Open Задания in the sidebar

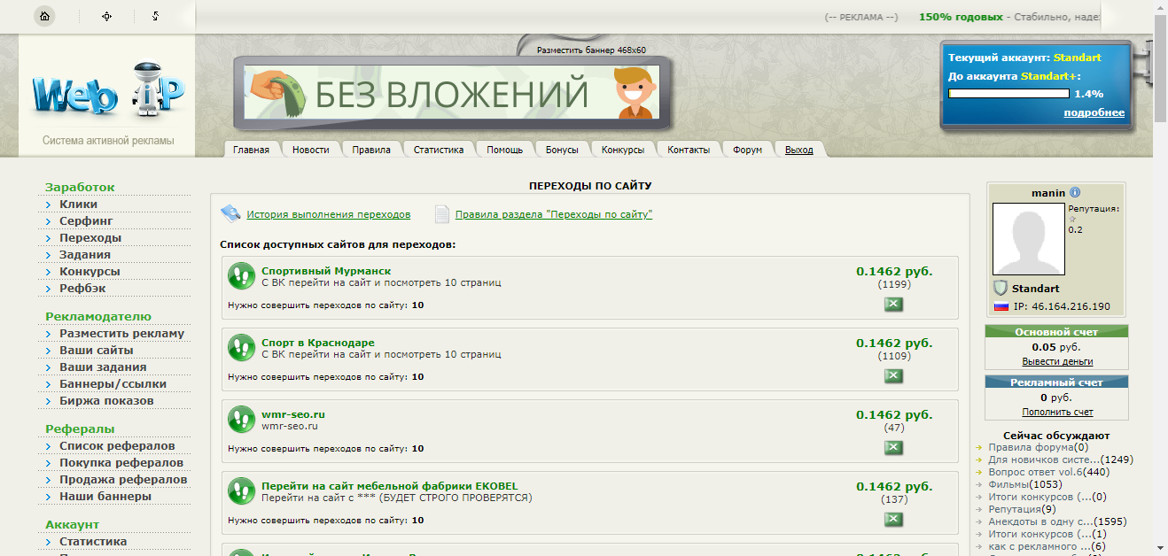pyautogui.click(x=85, y=254)
